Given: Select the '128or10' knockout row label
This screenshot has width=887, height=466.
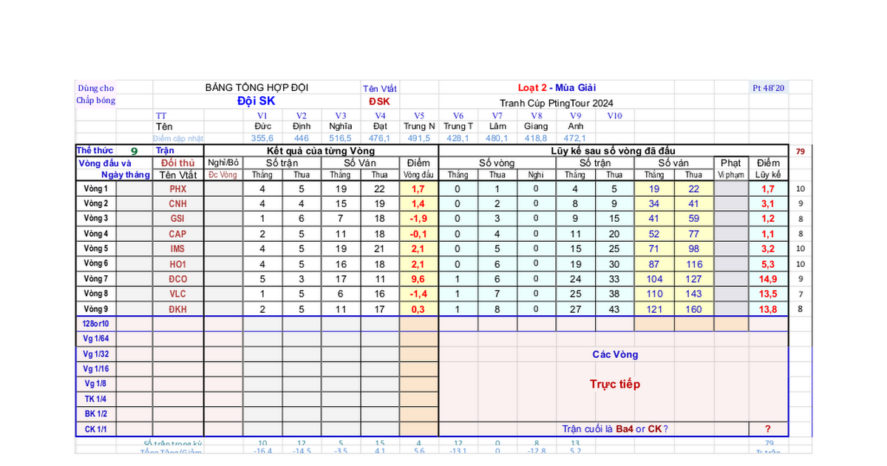Looking at the screenshot, I should coord(96,324).
